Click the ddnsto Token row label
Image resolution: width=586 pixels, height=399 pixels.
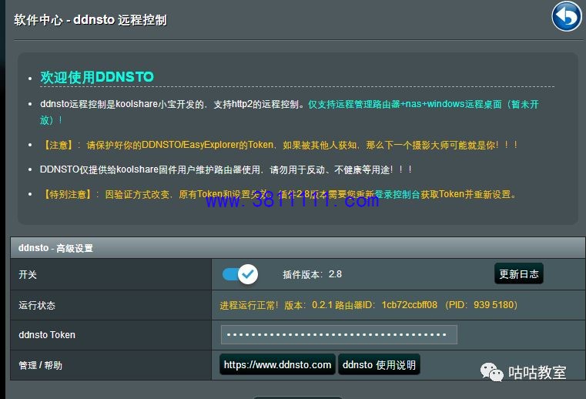point(47,335)
